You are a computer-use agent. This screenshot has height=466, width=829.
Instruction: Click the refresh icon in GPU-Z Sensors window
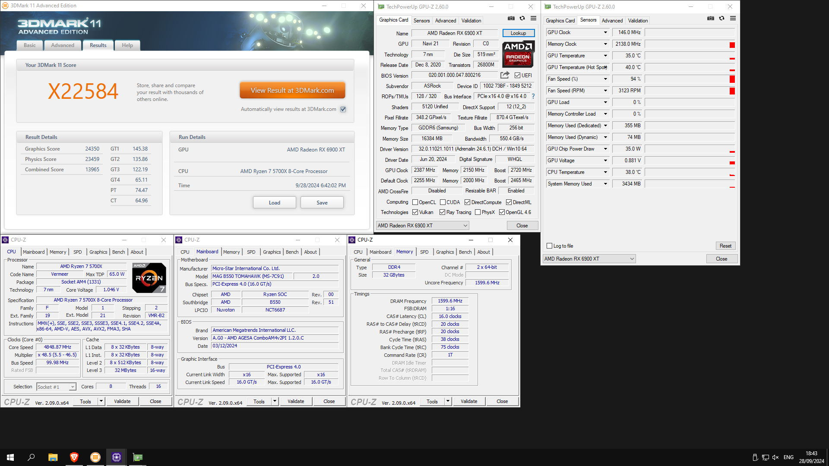point(722,19)
